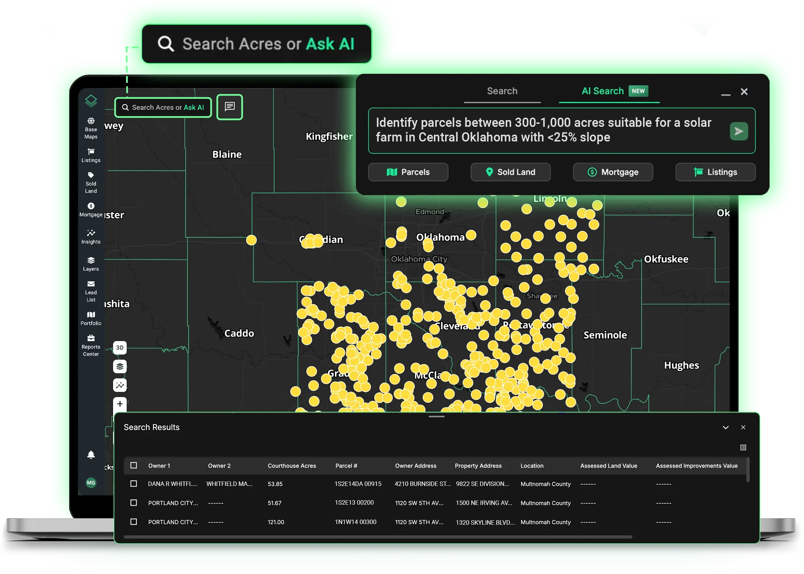This screenshot has height=574, width=804.
Task: Click the yellow parcel marker in Canadian County's west edge
Action: tap(251, 240)
